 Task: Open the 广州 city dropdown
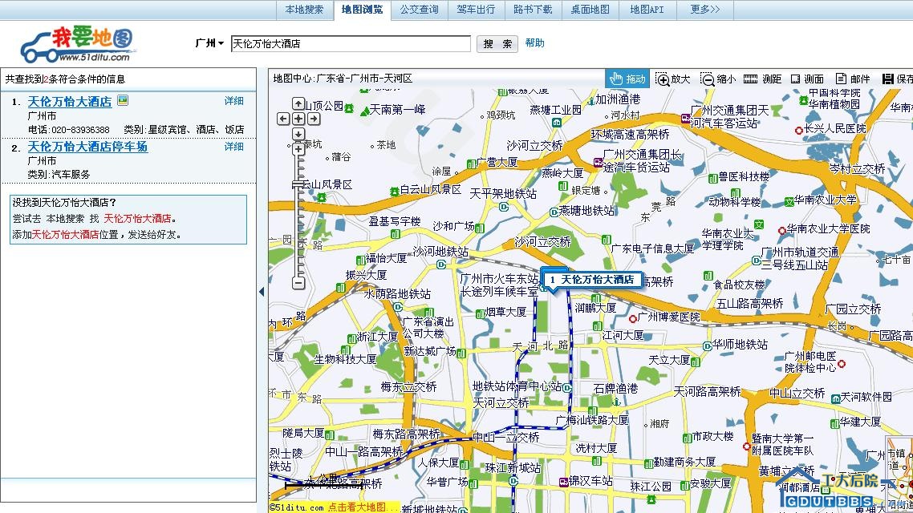(209, 43)
